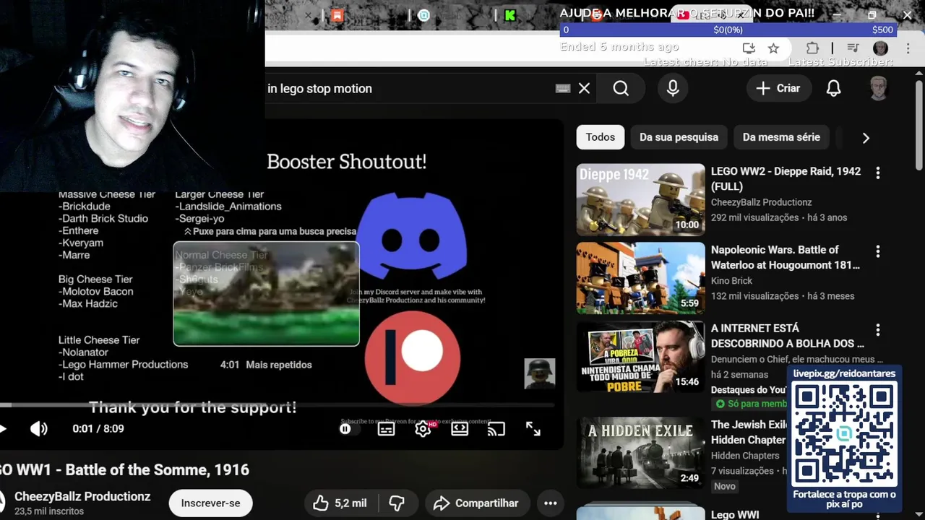This screenshot has height=520, width=925.
Task: Open YouTube account avatar menu
Action: (x=878, y=88)
